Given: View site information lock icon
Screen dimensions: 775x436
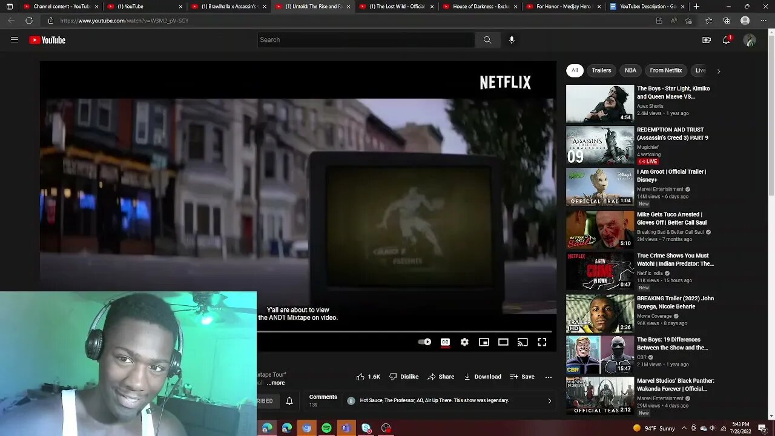Looking at the screenshot, I should point(51,21).
